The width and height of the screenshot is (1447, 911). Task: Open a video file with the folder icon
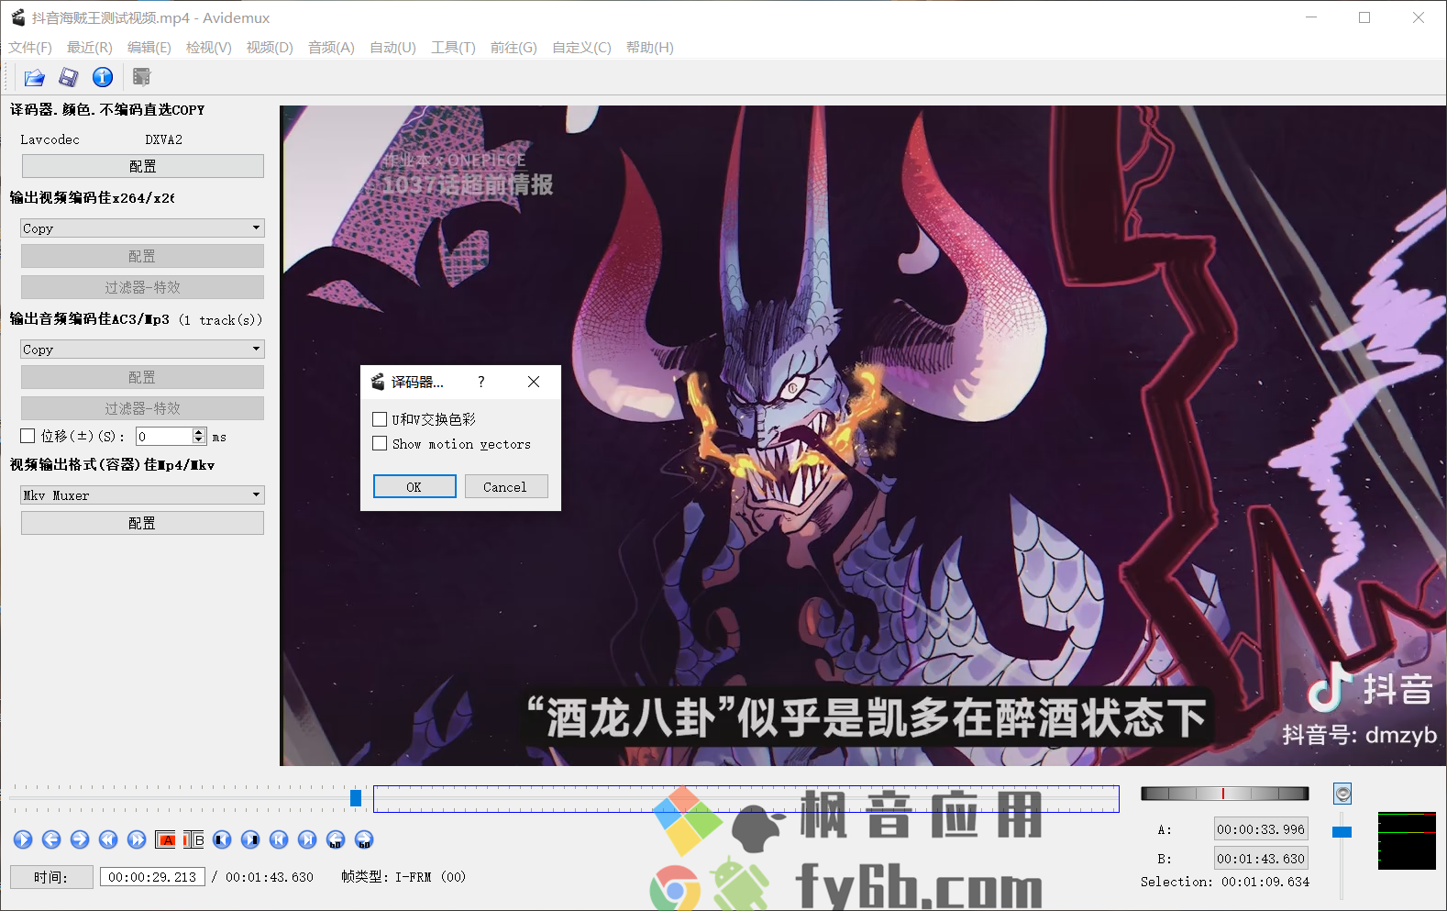click(x=34, y=78)
